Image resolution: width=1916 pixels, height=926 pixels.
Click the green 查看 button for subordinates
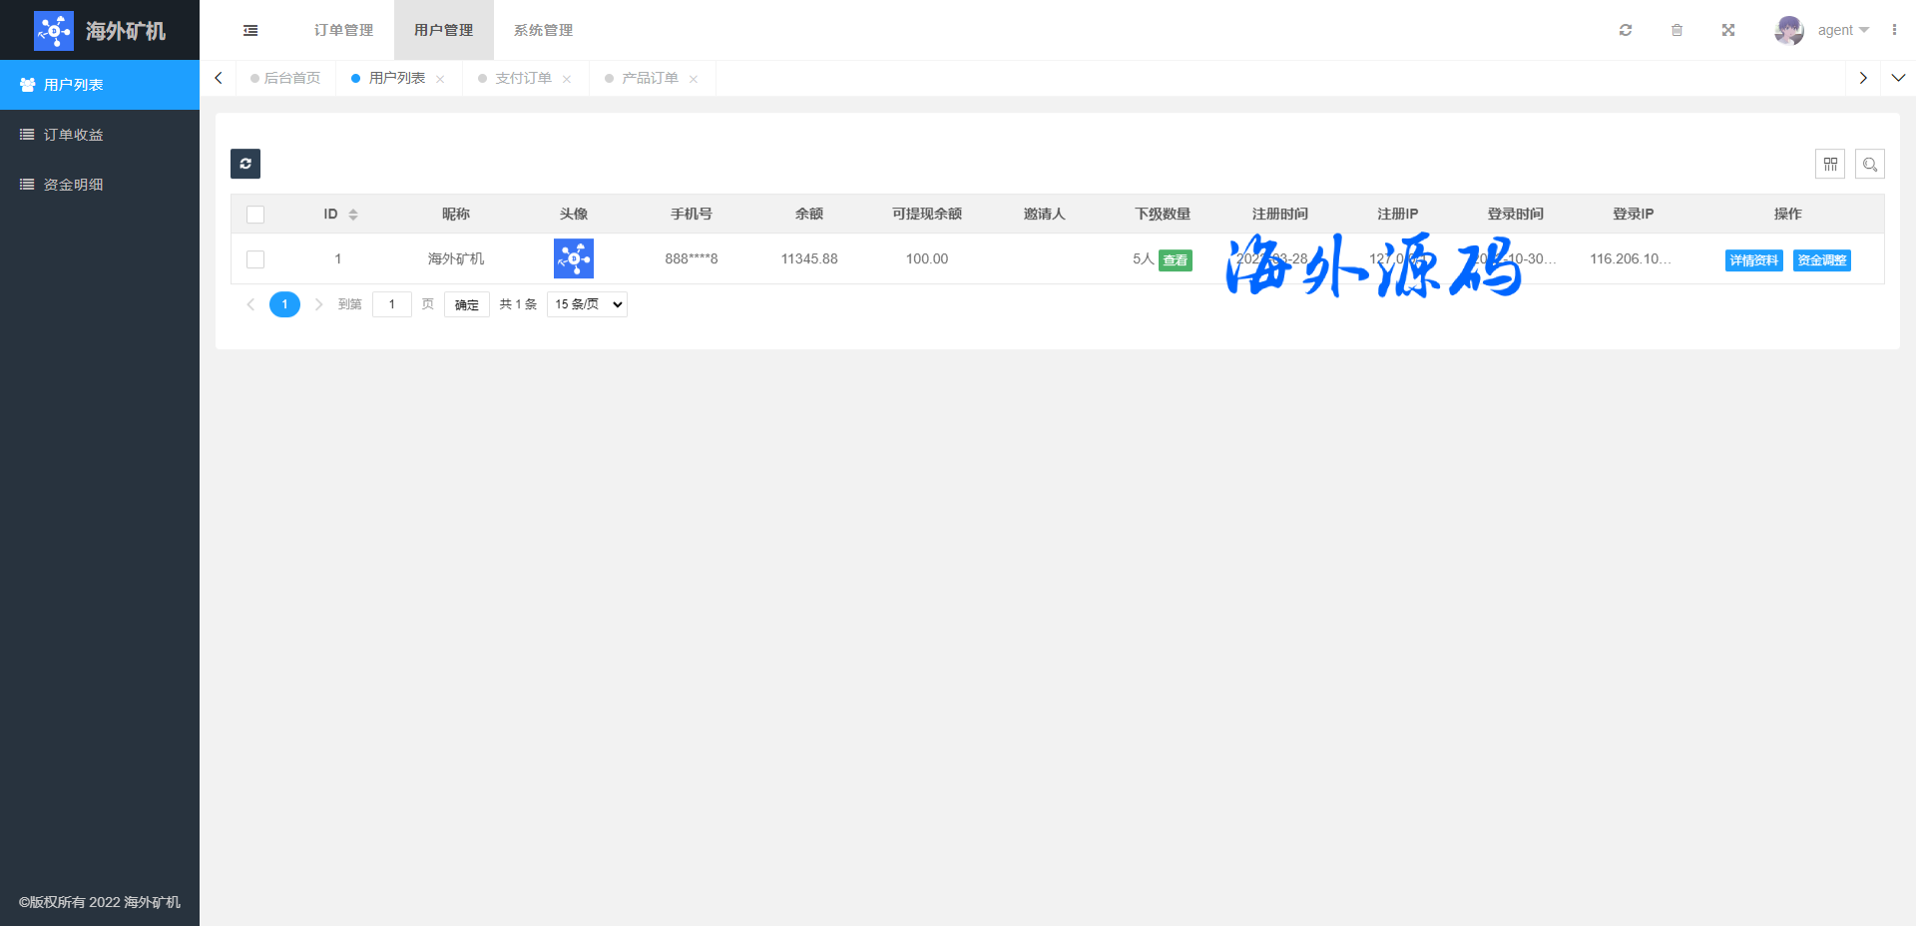1175,260
